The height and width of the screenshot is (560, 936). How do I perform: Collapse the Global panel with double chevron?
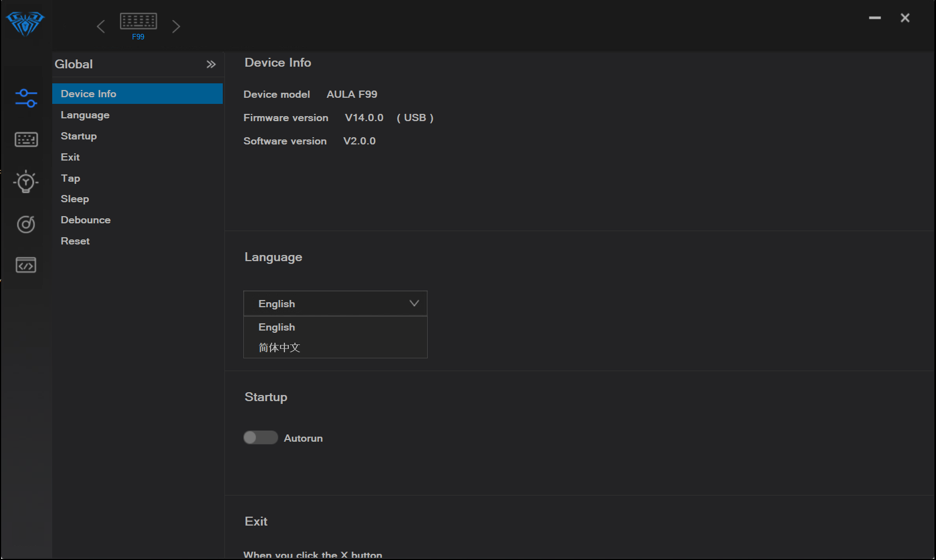coord(211,64)
